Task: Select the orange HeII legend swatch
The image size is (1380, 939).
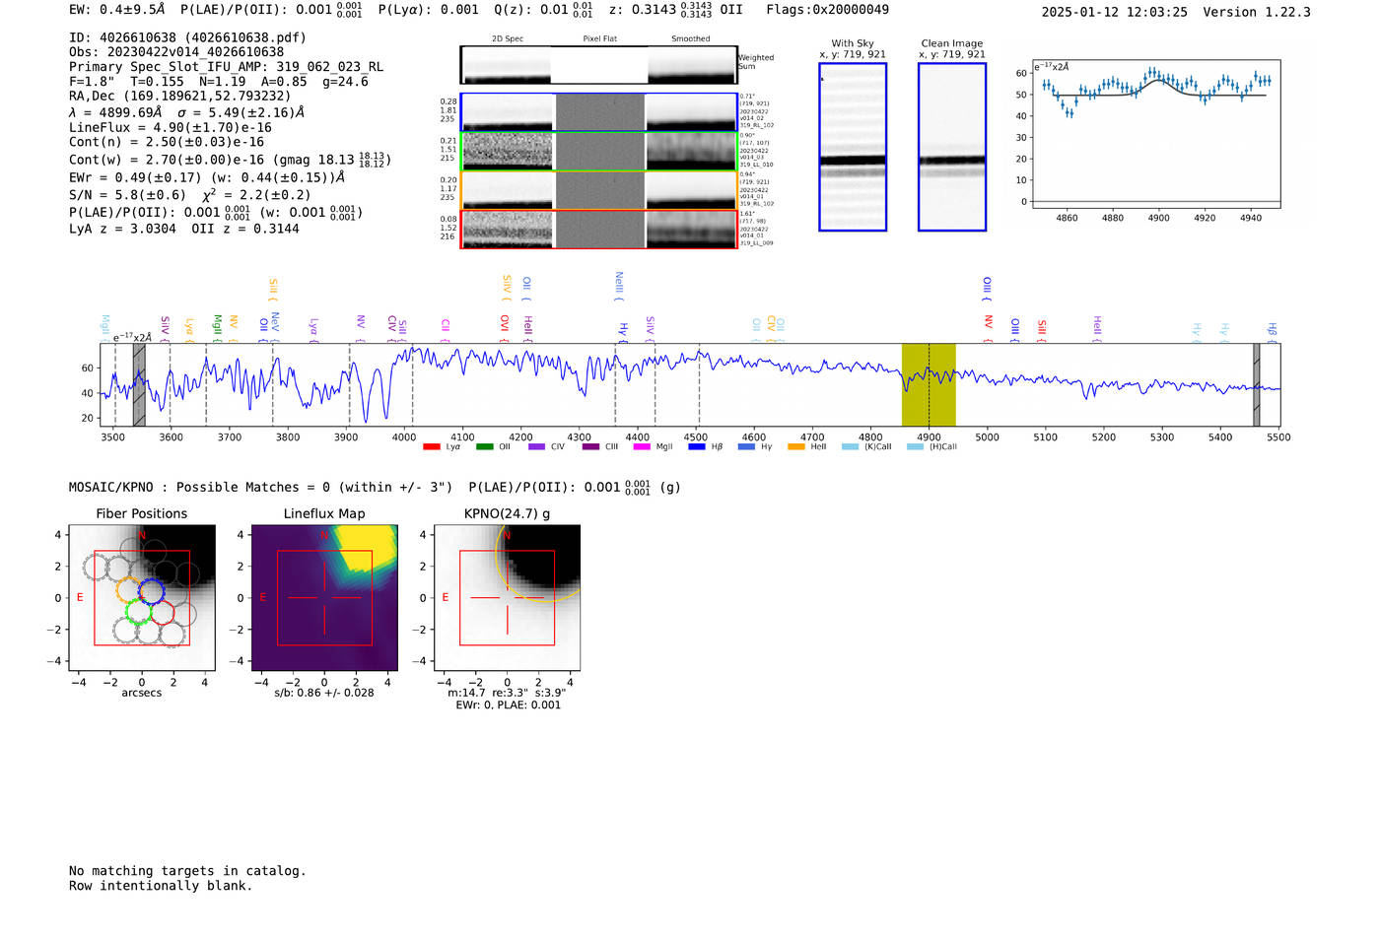Action: [x=796, y=447]
